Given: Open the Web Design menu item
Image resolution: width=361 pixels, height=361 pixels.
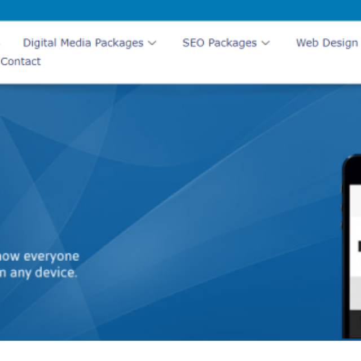Looking at the screenshot, I should pyautogui.click(x=327, y=43).
